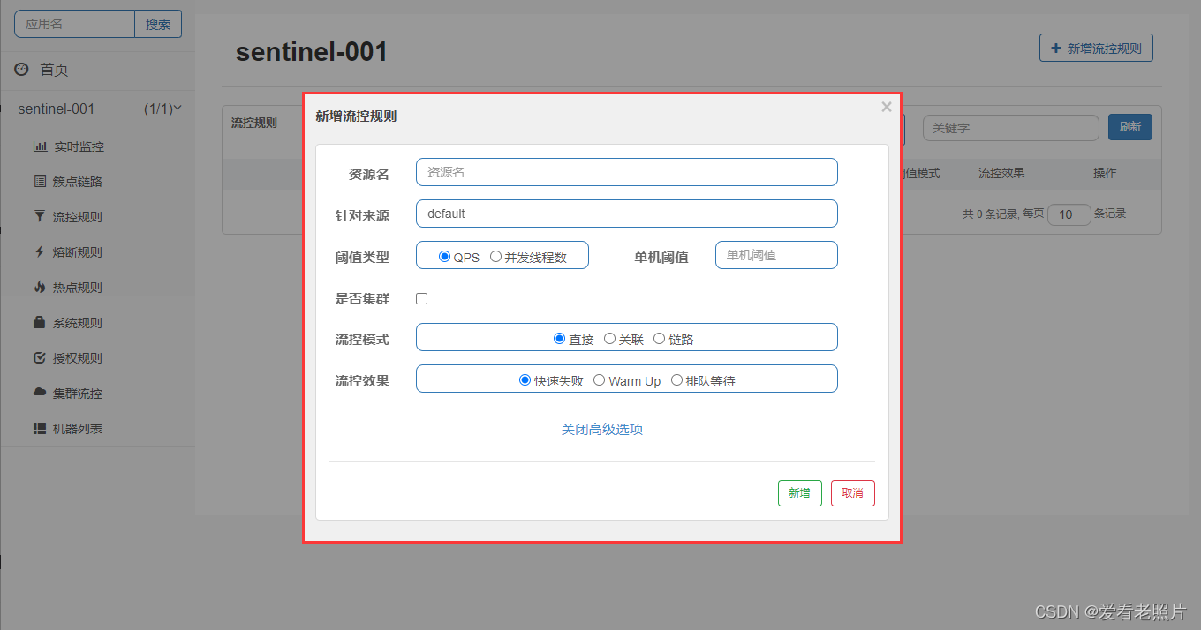The width and height of the screenshot is (1201, 630).
Task: Click the 关闭高级选项 link
Action: pyautogui.click(x=602, y=430)
